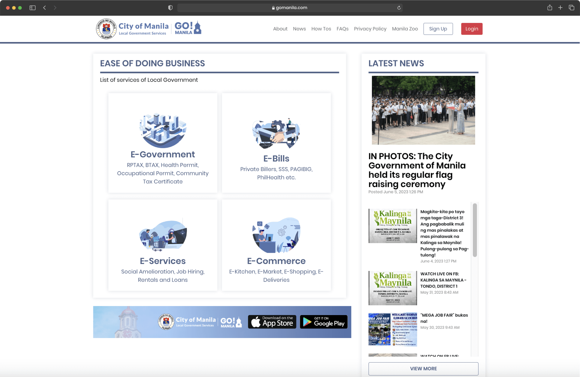
Task: Click the Private Billers, SSS, PAGIBIG text
Action: 276,173
